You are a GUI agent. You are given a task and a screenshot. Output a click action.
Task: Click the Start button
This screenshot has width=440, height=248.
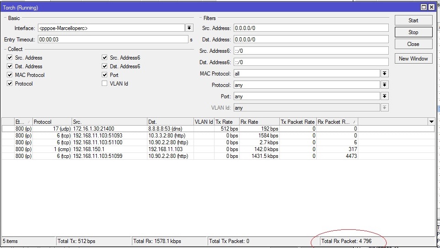tap(413, 20)
